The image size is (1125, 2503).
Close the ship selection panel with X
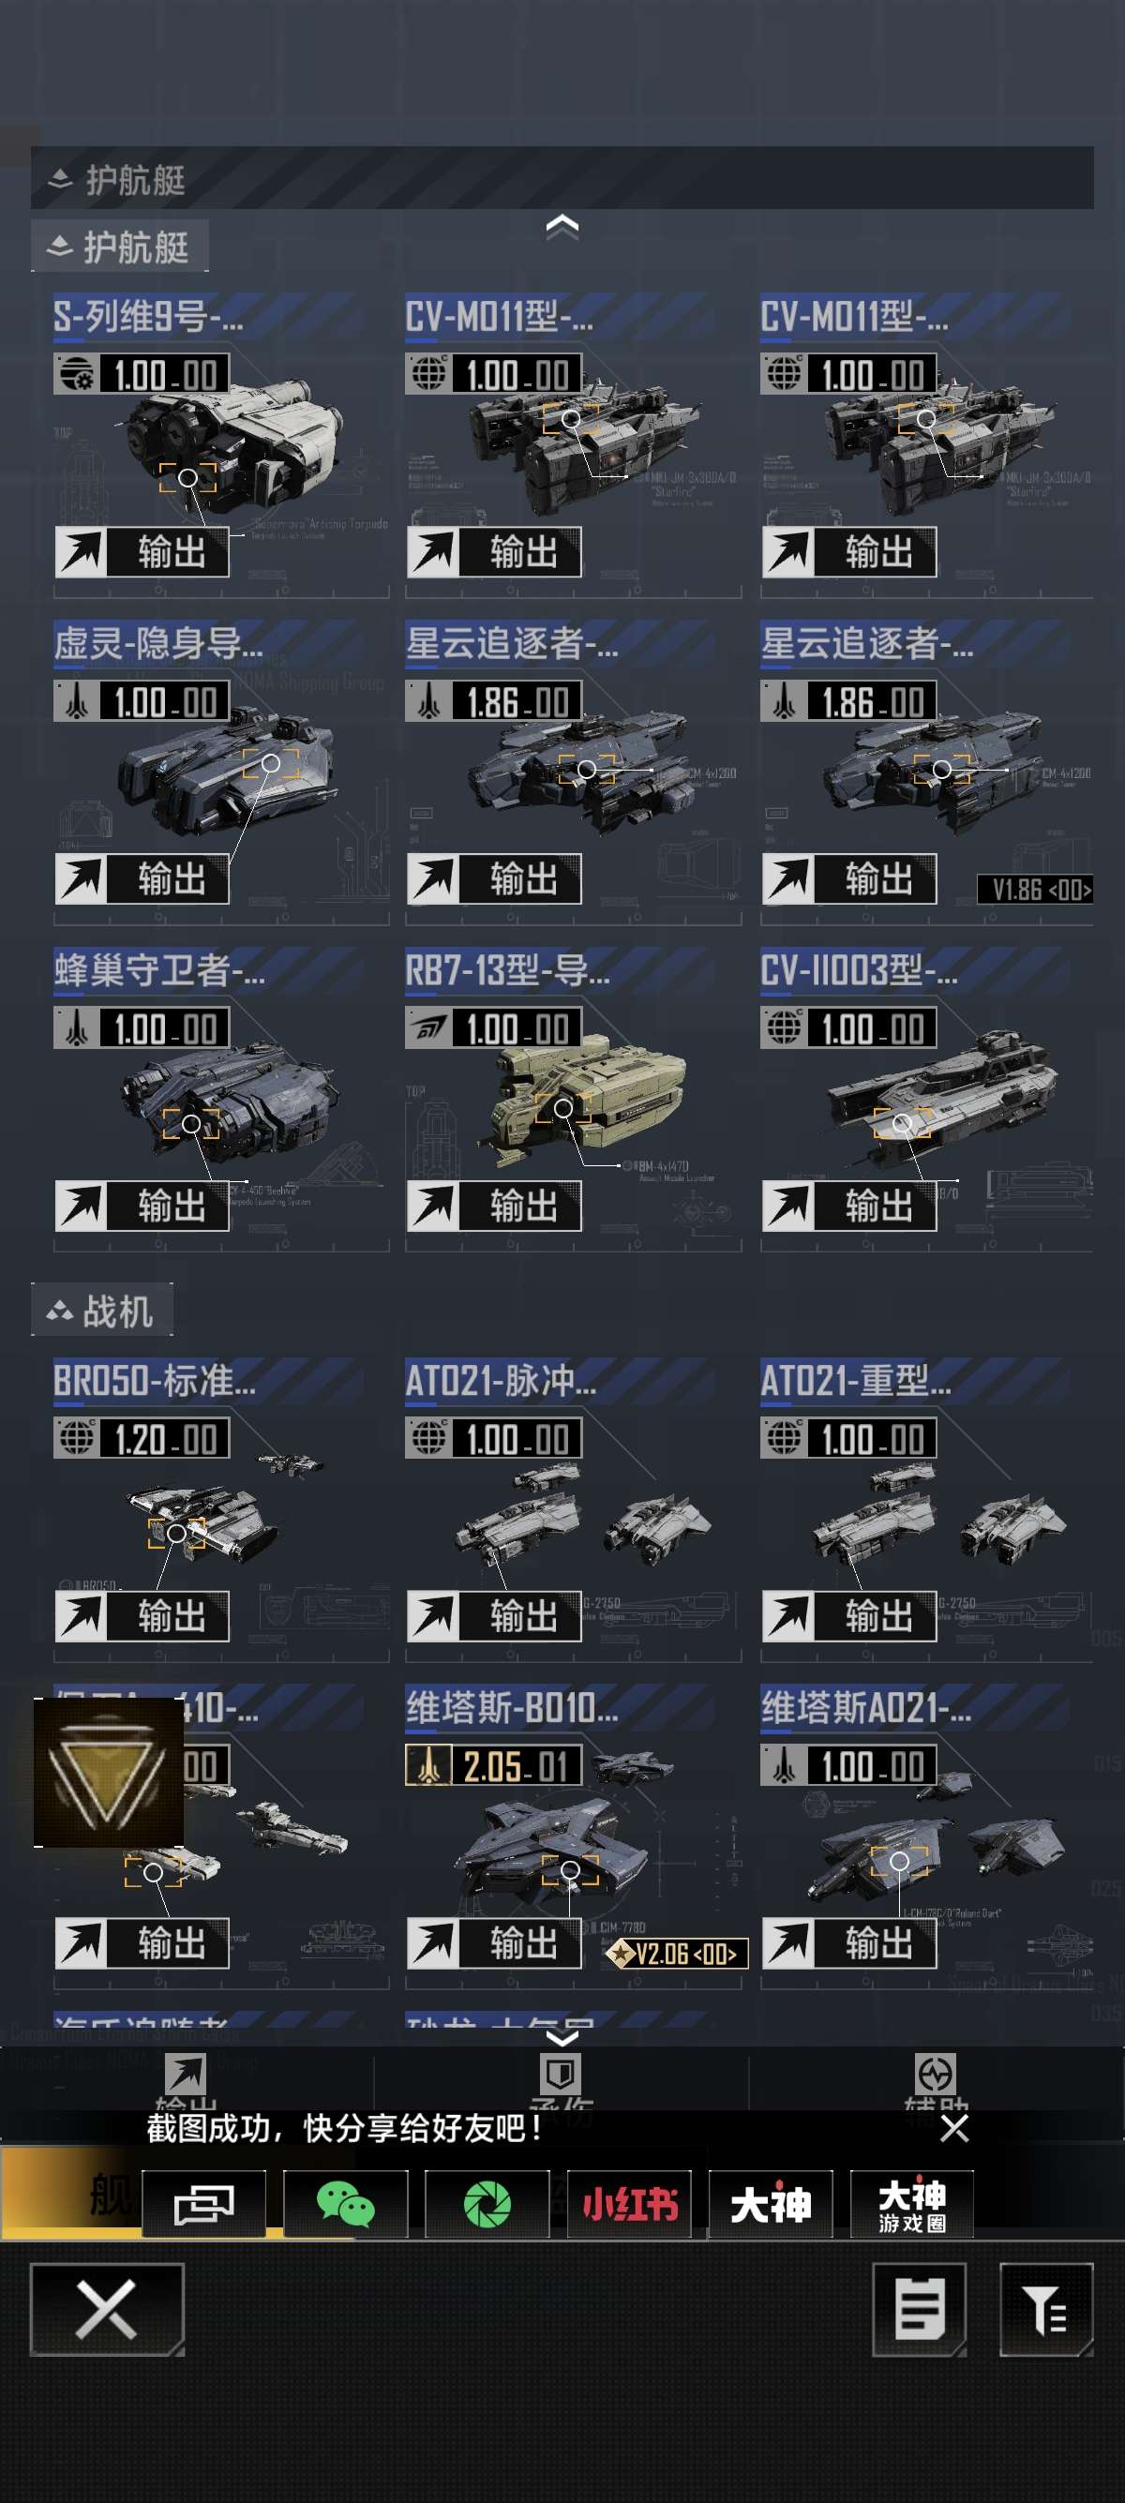[x=107, y=2309]
